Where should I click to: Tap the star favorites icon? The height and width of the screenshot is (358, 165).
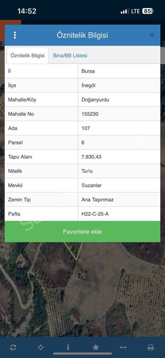tap(96, 347)
